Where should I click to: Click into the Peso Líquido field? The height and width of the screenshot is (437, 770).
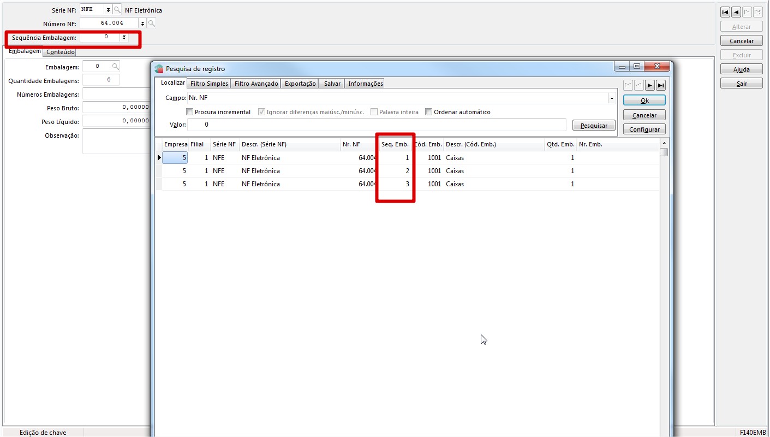point(116,121)
